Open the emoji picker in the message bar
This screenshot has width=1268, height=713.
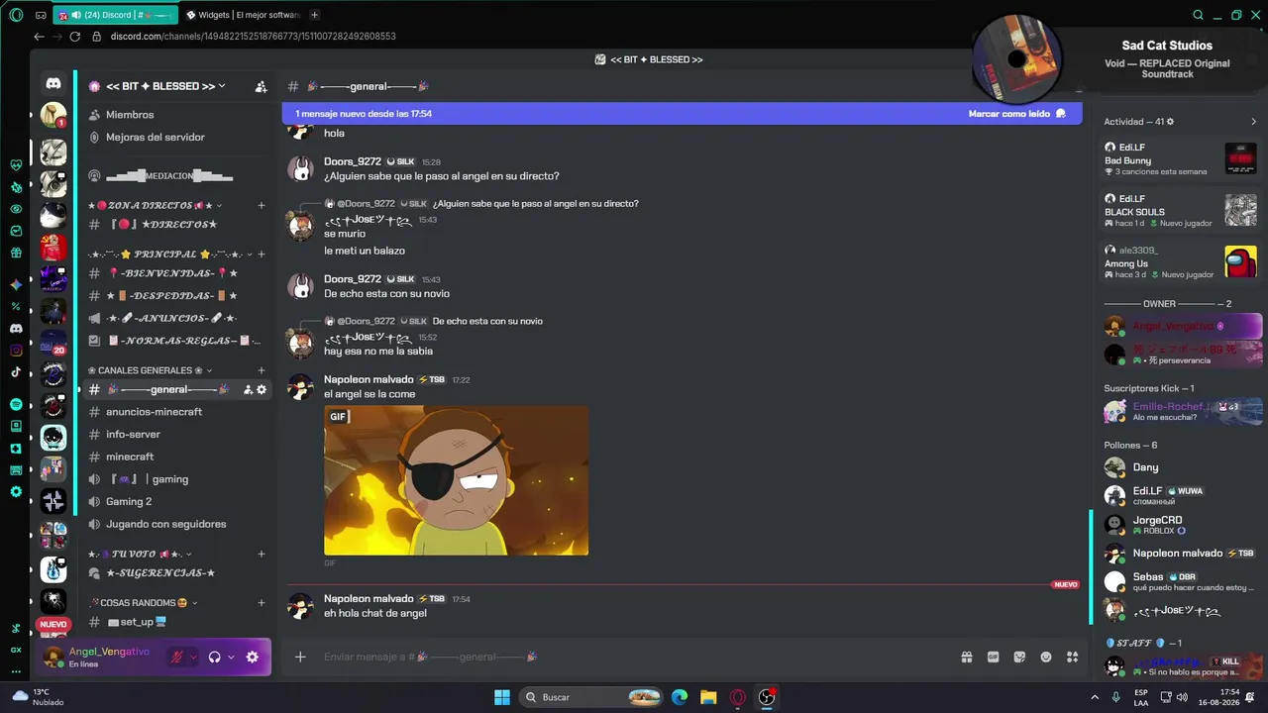1046,657
